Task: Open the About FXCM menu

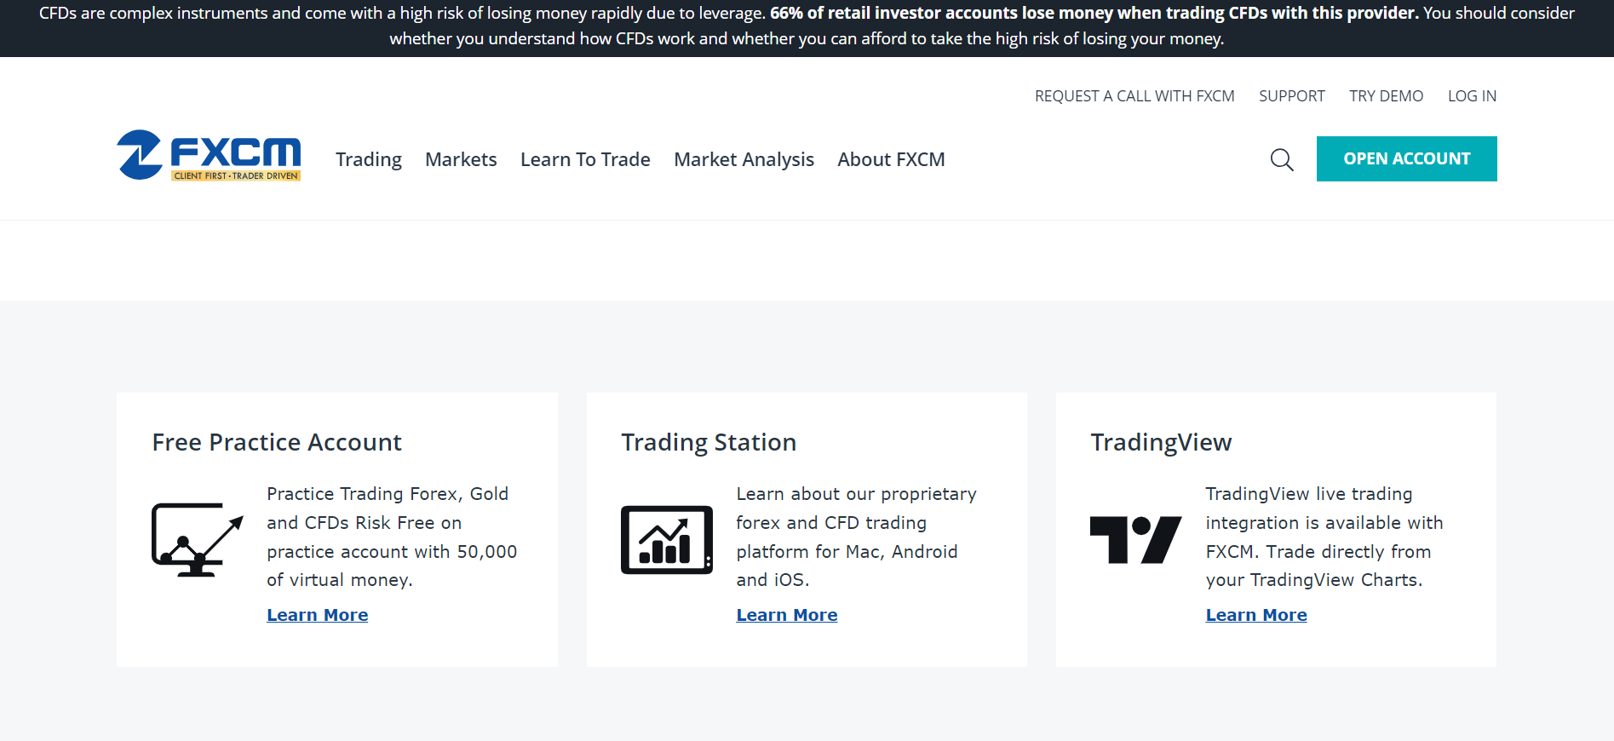Action: coord(891,159)
